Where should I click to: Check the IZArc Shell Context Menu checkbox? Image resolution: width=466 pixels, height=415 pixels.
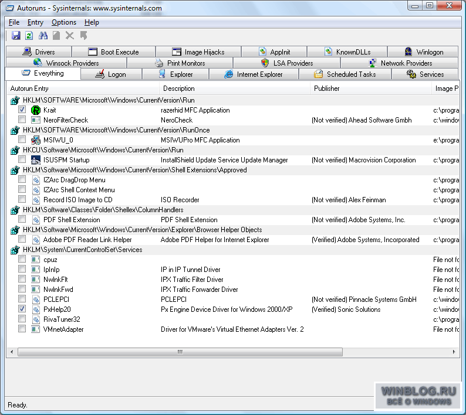click(22, 189)
